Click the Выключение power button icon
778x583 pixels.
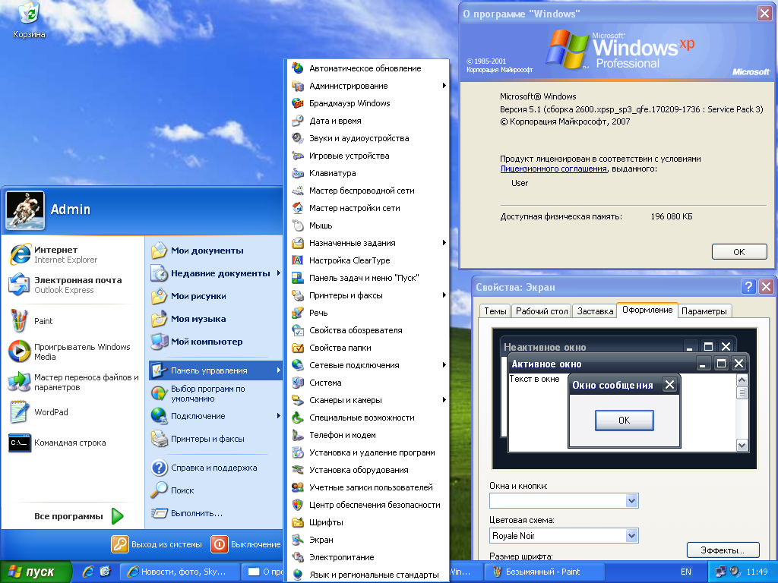tap(219, 544)
